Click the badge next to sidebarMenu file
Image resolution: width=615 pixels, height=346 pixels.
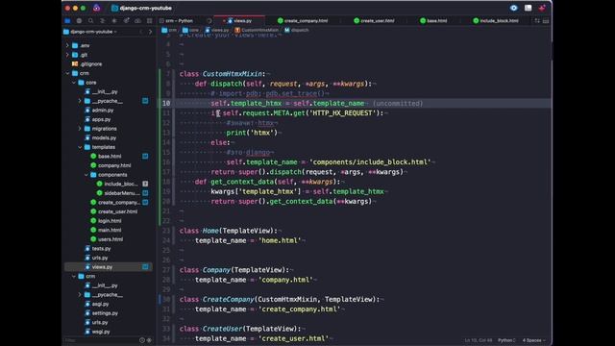tap(145, 193)
